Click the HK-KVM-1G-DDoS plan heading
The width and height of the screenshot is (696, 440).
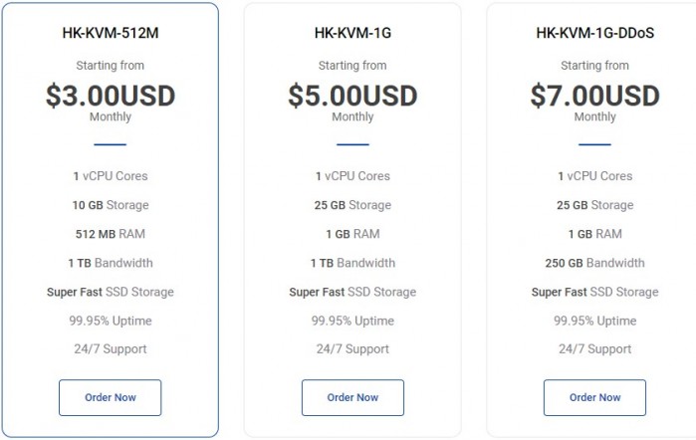pos(594,33)
